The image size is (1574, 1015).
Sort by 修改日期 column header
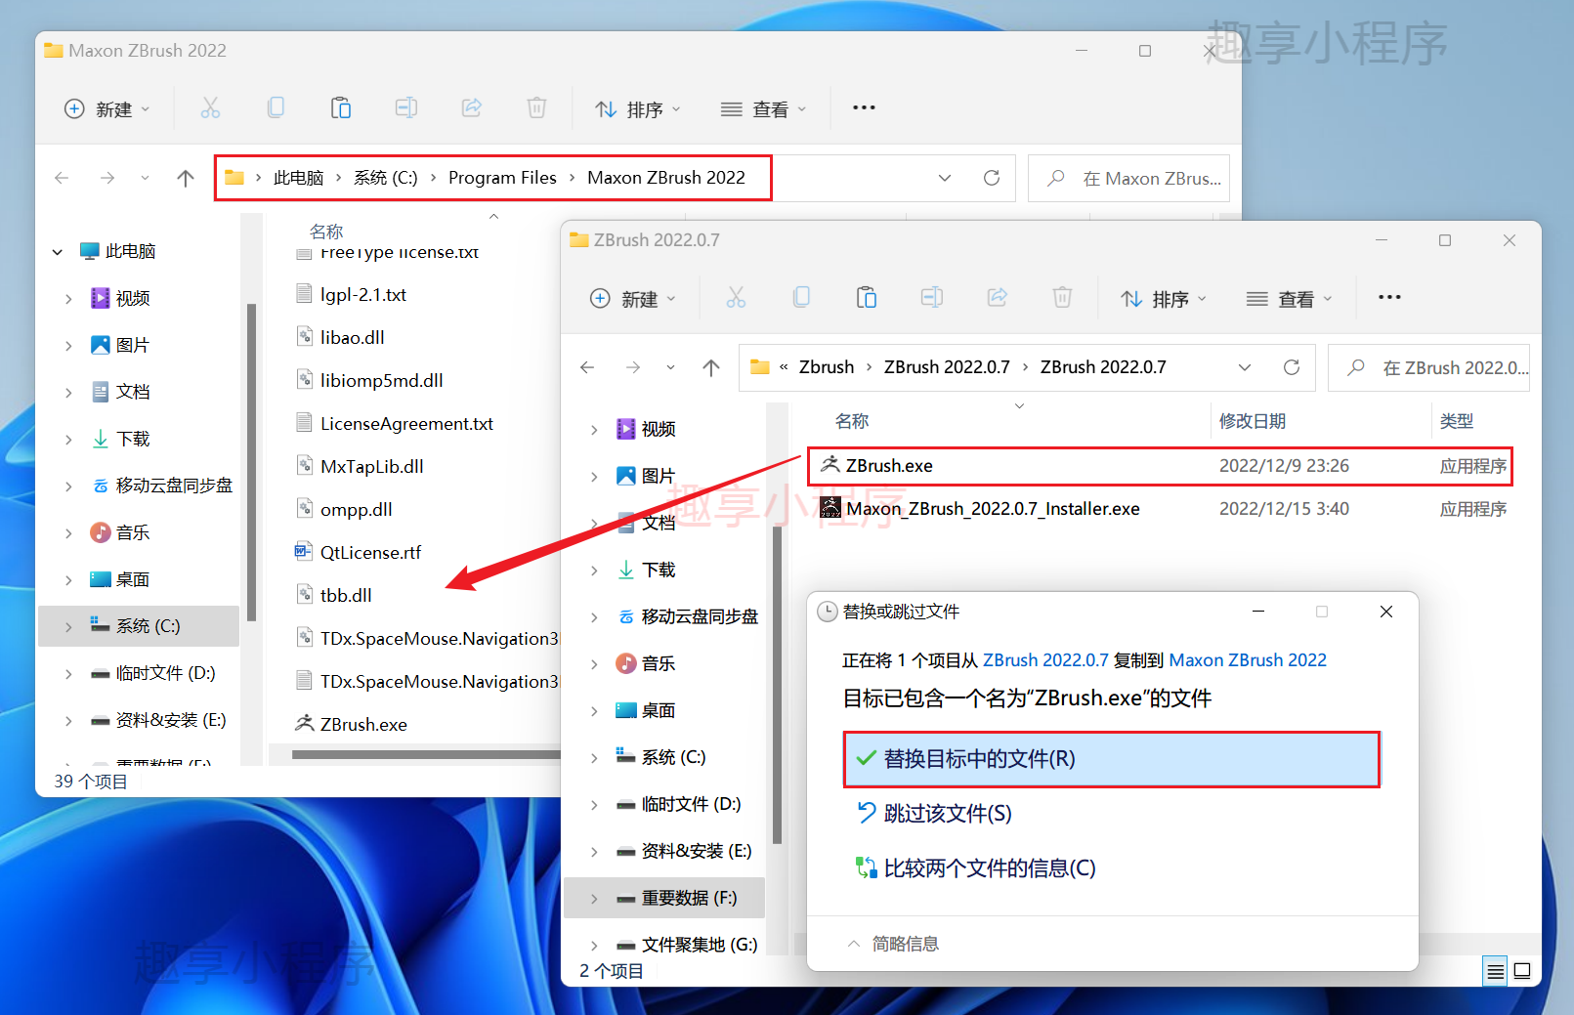point(1252,421)
